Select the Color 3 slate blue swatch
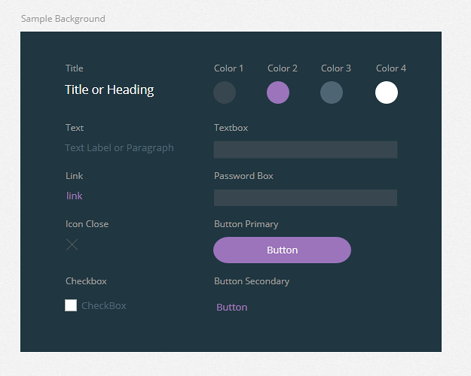471x376 pixels. click(332, 92)
